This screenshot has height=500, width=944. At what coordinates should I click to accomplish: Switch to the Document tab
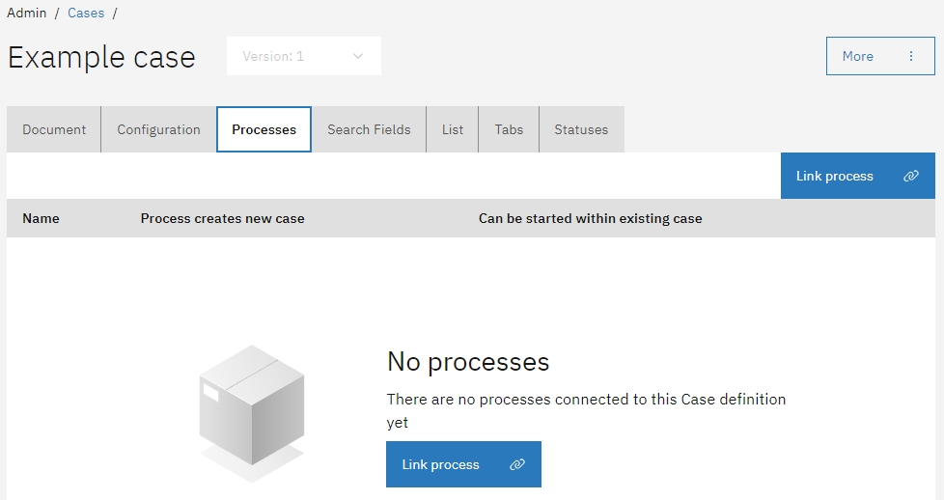pyautogui.click(x=54, y=129)
